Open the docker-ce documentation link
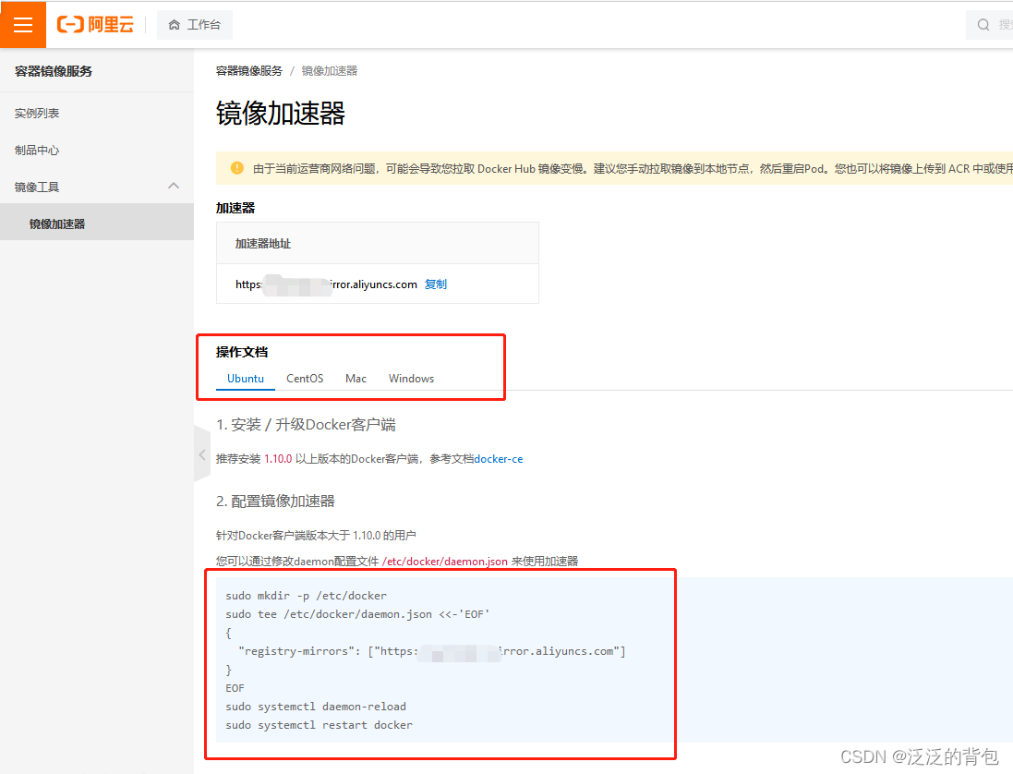This screenshot has height=774, width=1013. tap(498, 458)
